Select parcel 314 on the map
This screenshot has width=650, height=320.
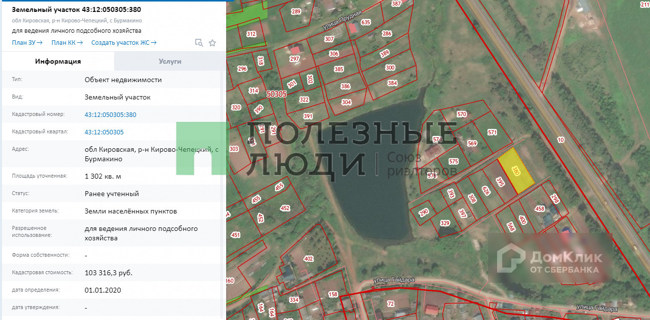pos(254,91)
